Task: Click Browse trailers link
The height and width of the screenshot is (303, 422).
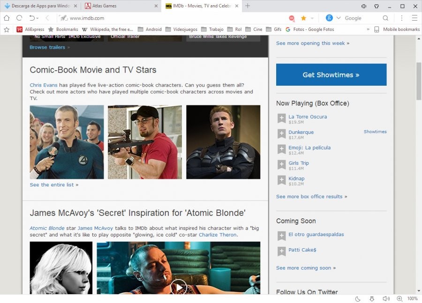Action: pyautogui.click(x=47, y=47)
